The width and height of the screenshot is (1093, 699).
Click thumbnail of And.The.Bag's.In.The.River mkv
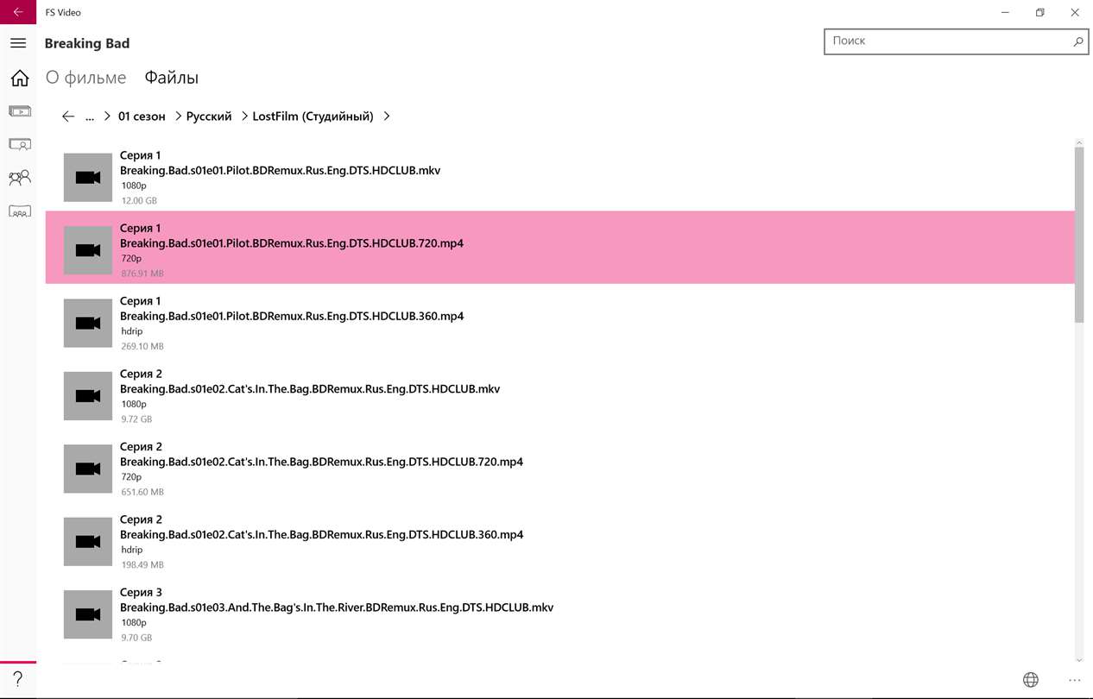click(x=88, y=614)
